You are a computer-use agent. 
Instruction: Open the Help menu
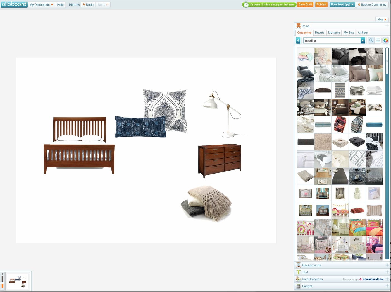[x=60, y=5]
